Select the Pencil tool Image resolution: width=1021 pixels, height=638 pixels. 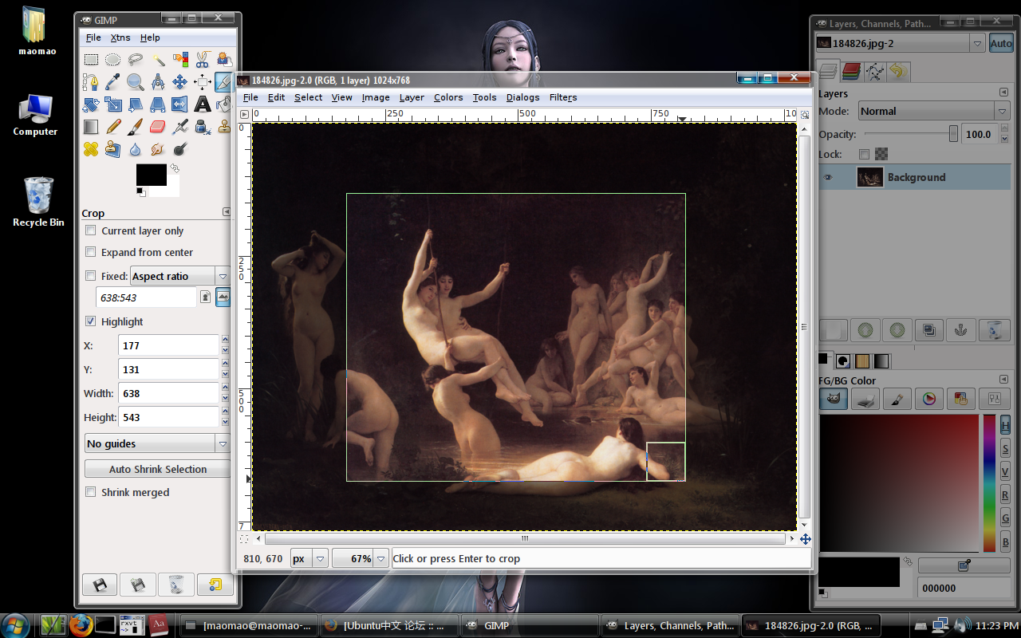coord(113,127)
